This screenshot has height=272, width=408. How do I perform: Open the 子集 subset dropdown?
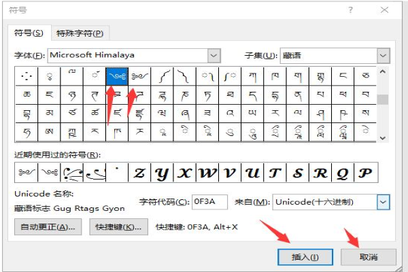tap(384, 55)
